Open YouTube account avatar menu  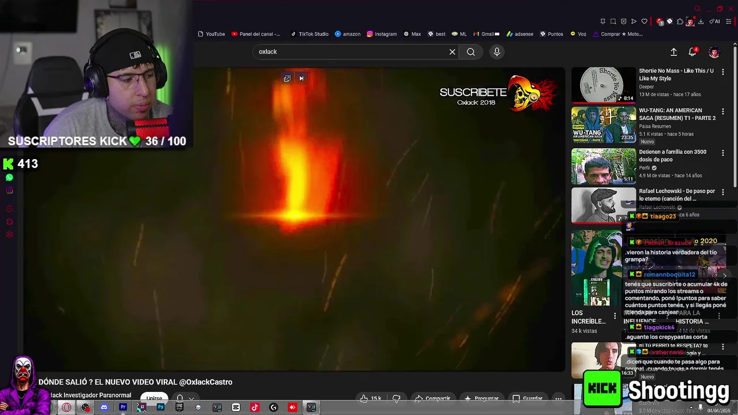pyautogui.click(x=714, y=52)
